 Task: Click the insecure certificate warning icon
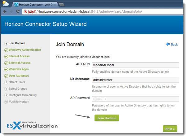tap(25, 11)
